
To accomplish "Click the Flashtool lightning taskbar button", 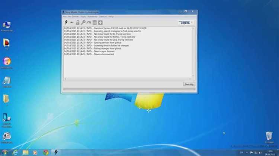I will point(56,152).
